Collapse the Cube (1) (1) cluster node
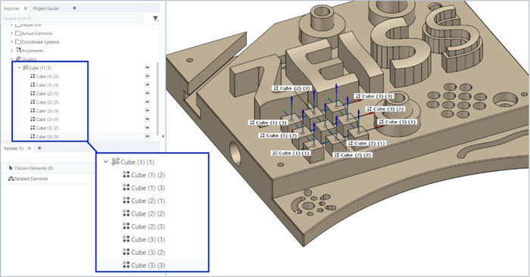The width and height of the screenshot is (530, 277). click(x=19, y=67)
